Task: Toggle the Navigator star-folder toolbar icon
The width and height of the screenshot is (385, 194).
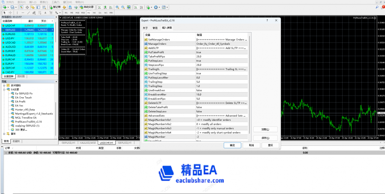Action: tap(33, 7)
